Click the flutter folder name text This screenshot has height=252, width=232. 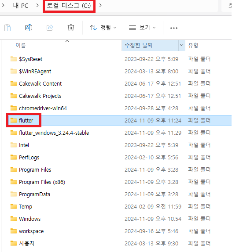coord(26,120)
